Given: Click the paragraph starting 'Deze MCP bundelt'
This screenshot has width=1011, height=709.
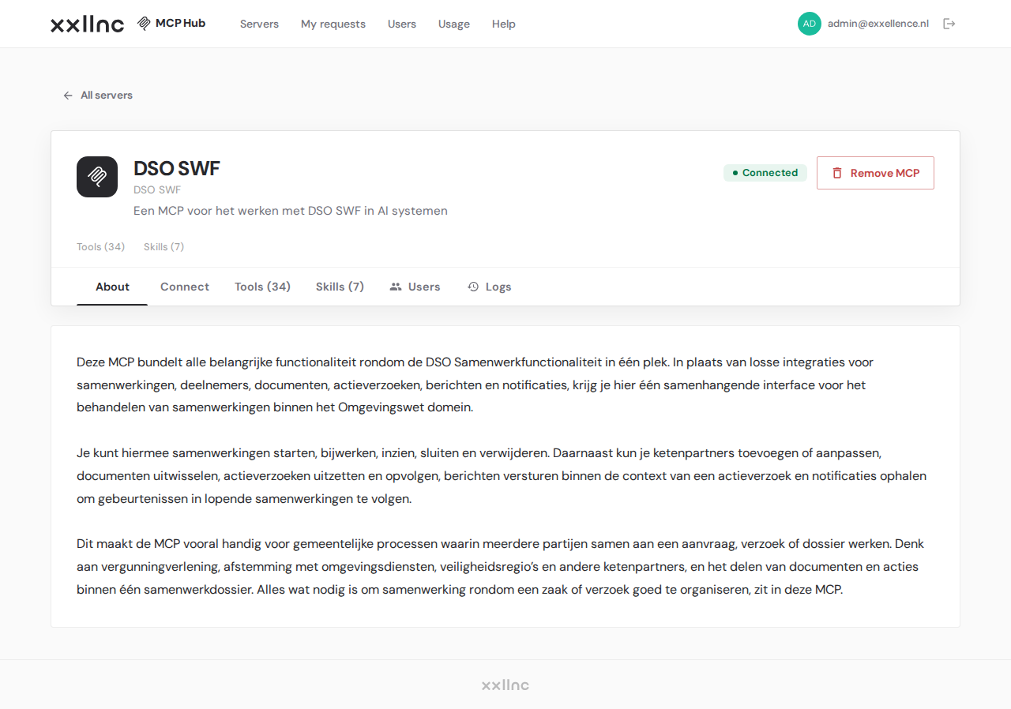Looking at the screenshot, I should click(475, 385).
